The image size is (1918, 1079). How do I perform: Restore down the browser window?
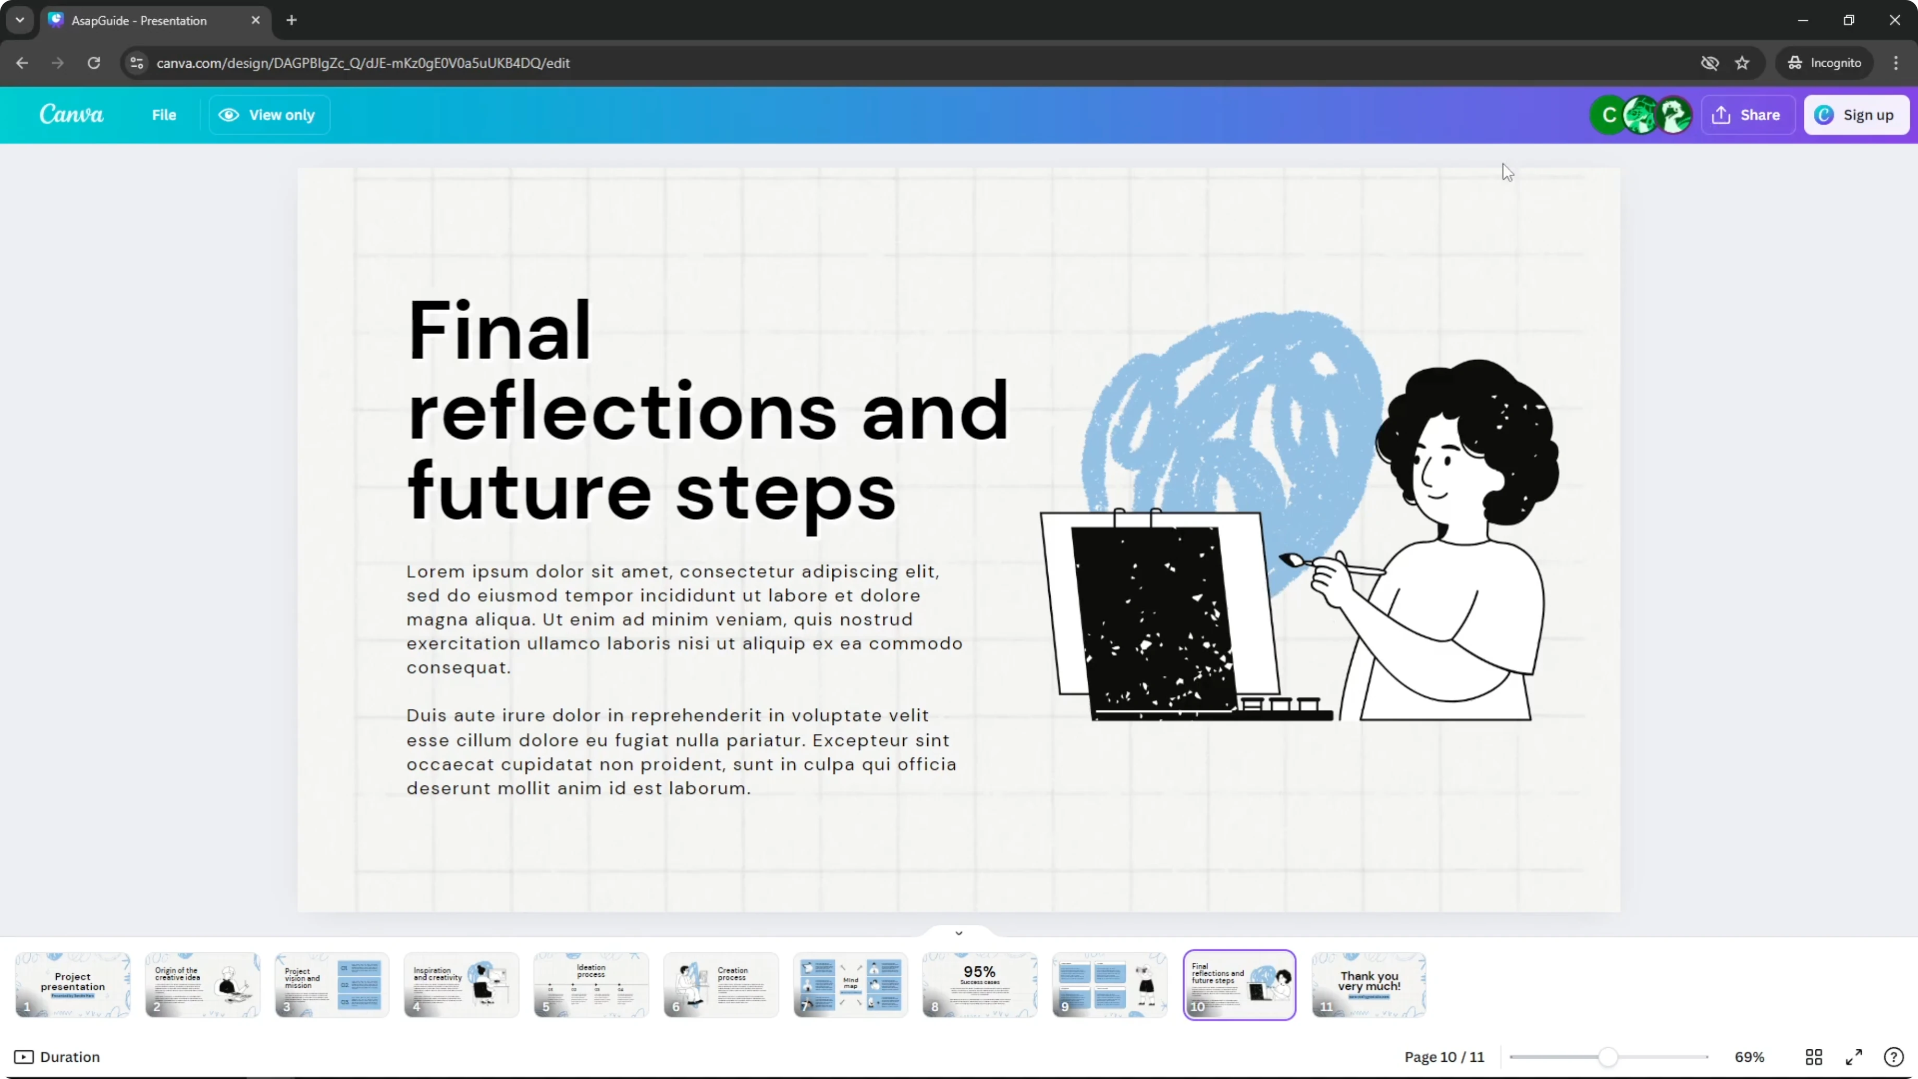click(x=1849, y=20)
